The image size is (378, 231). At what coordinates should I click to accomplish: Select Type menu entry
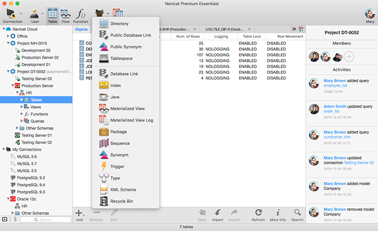pyautogui.click(x=126, y=178)
